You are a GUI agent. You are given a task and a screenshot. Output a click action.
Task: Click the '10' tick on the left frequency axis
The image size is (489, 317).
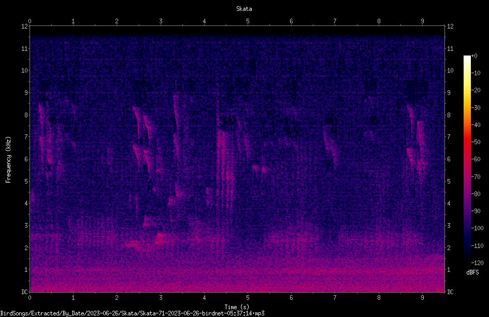click(x=24, y=71)
